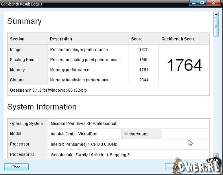Image resolution: width=223 pixels, height=175 pixels.
Task: Select the Integer score value 1870
Action: coord(144,50)
